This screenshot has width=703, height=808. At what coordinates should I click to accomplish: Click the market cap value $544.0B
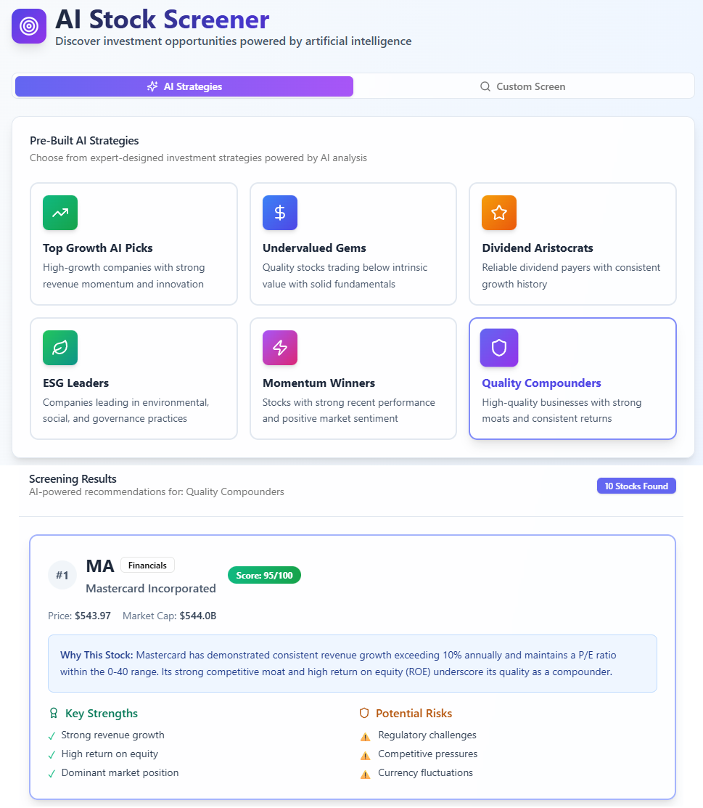[198, 616]
